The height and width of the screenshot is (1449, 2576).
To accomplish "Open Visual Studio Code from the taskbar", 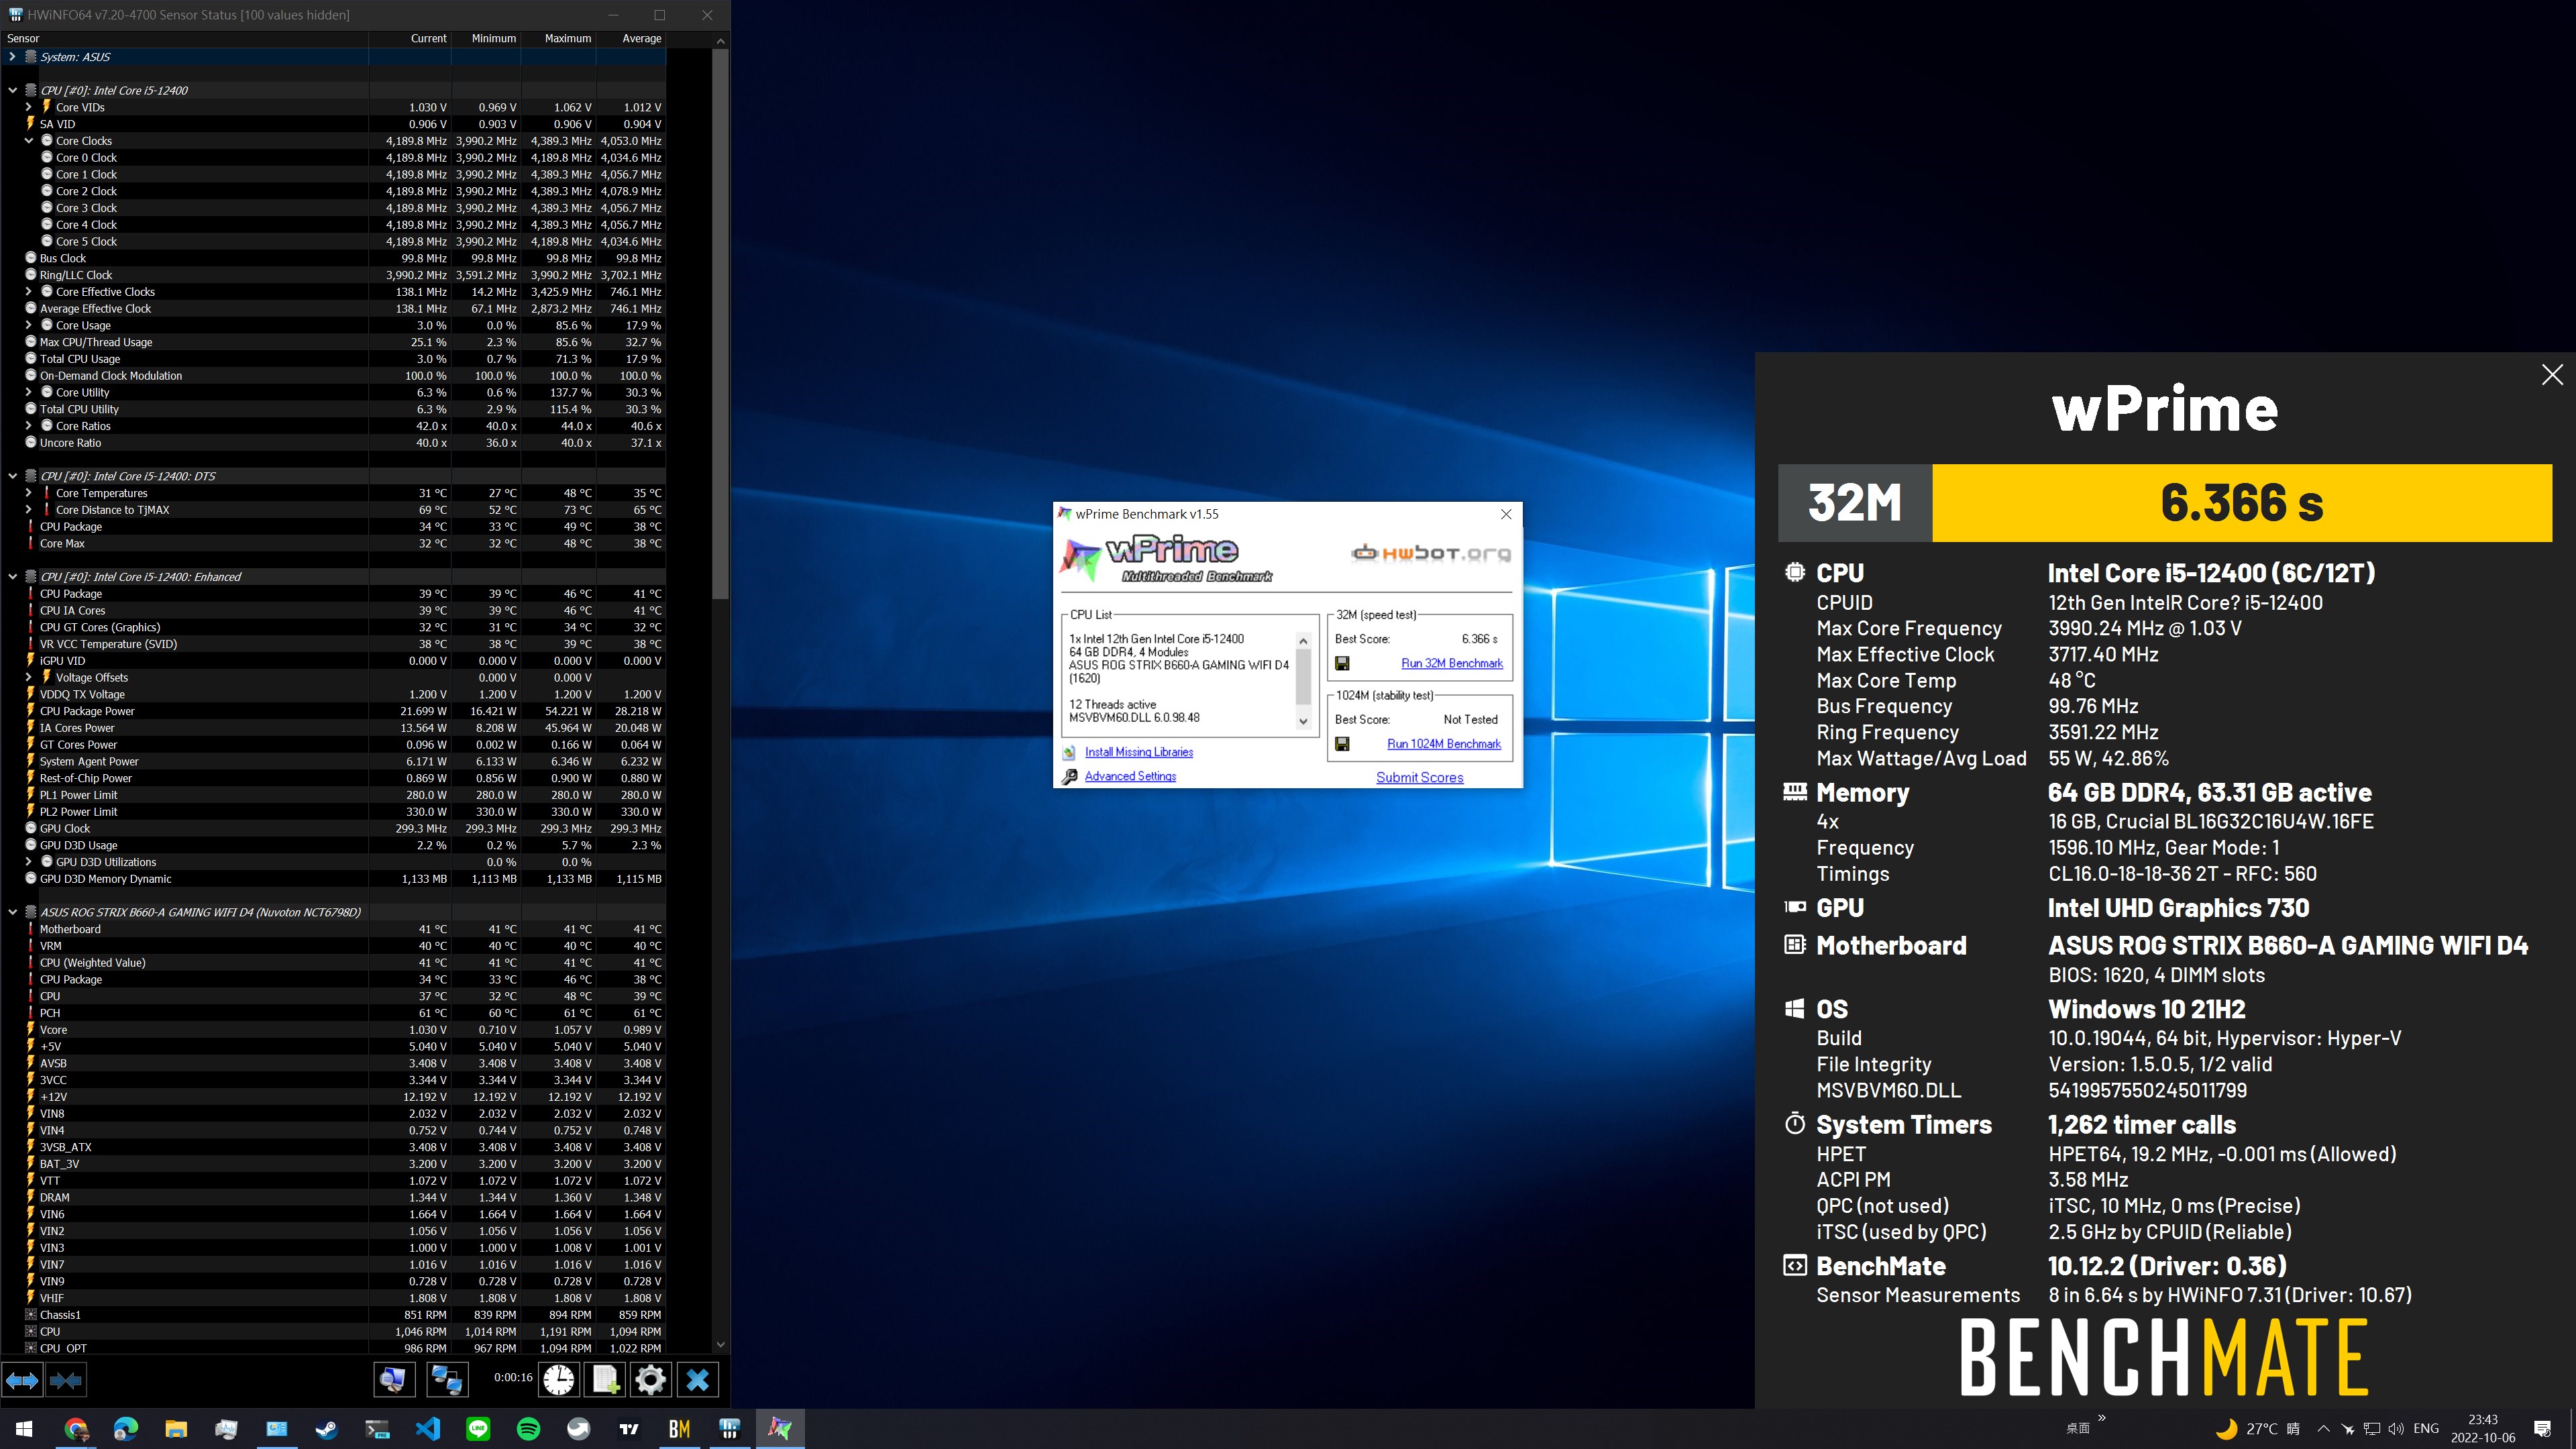I will point(428,1429).
